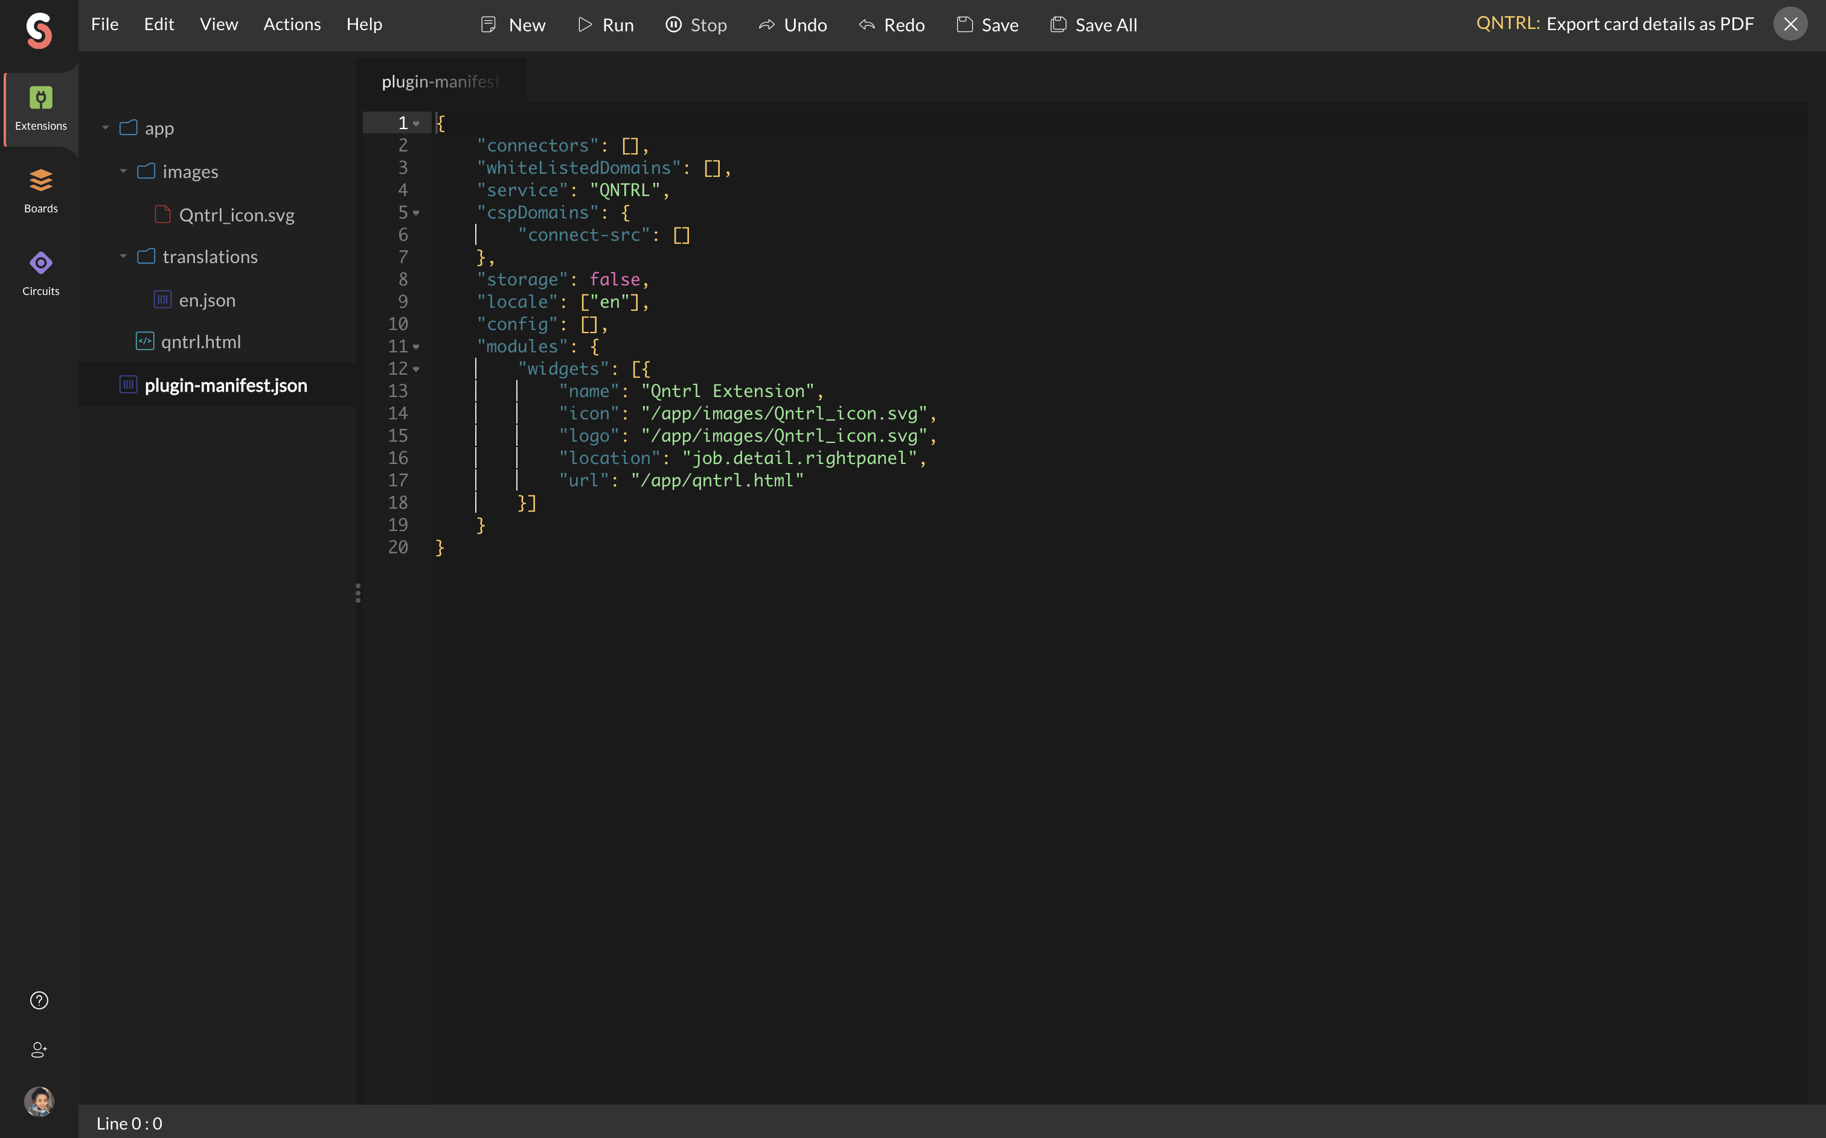
Task: Select the en.json file
Action: (x=207, y=299)
